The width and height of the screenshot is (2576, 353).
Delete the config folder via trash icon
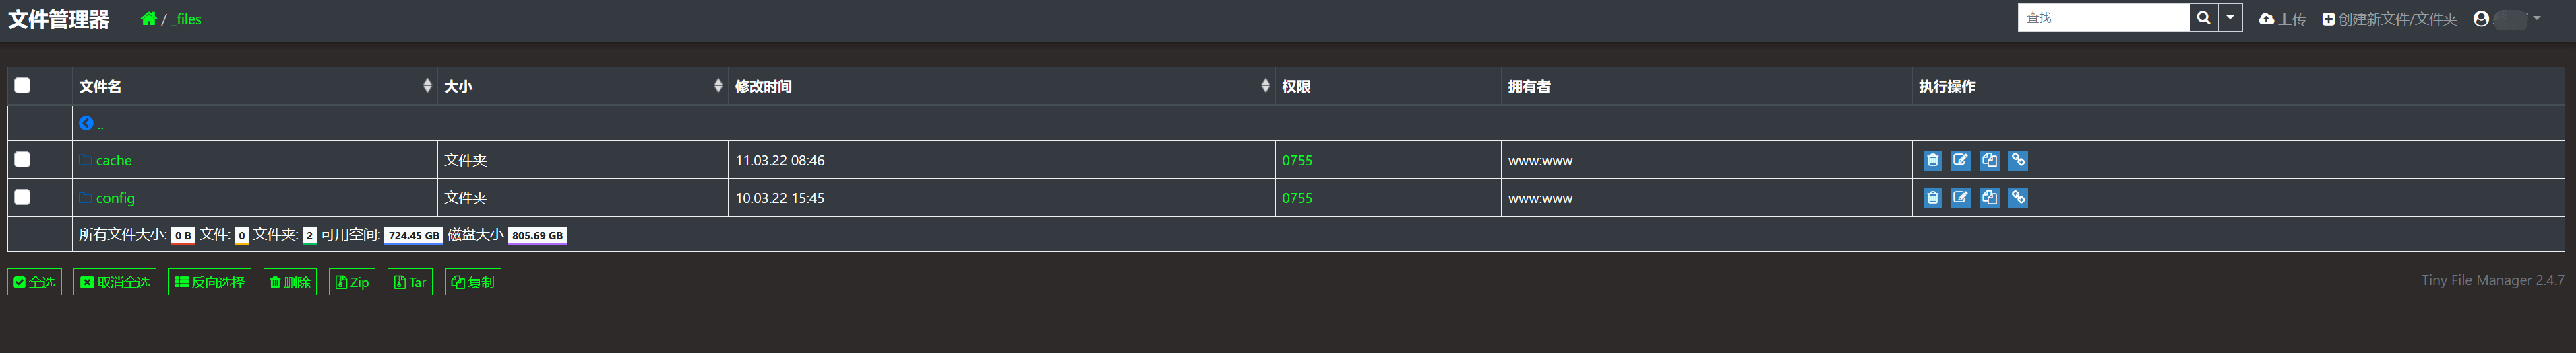tap(1932, 198)
